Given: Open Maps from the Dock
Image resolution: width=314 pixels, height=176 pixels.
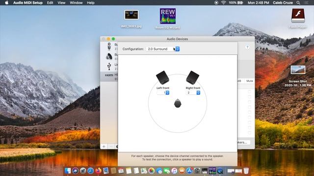Looking at the screenshot, I should [144, 171].
